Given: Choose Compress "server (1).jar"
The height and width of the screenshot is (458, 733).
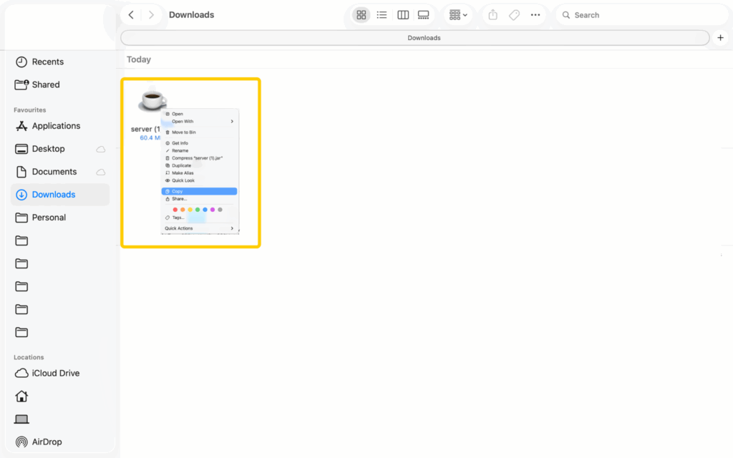Looking at the screenshot, I should [199, 158].
